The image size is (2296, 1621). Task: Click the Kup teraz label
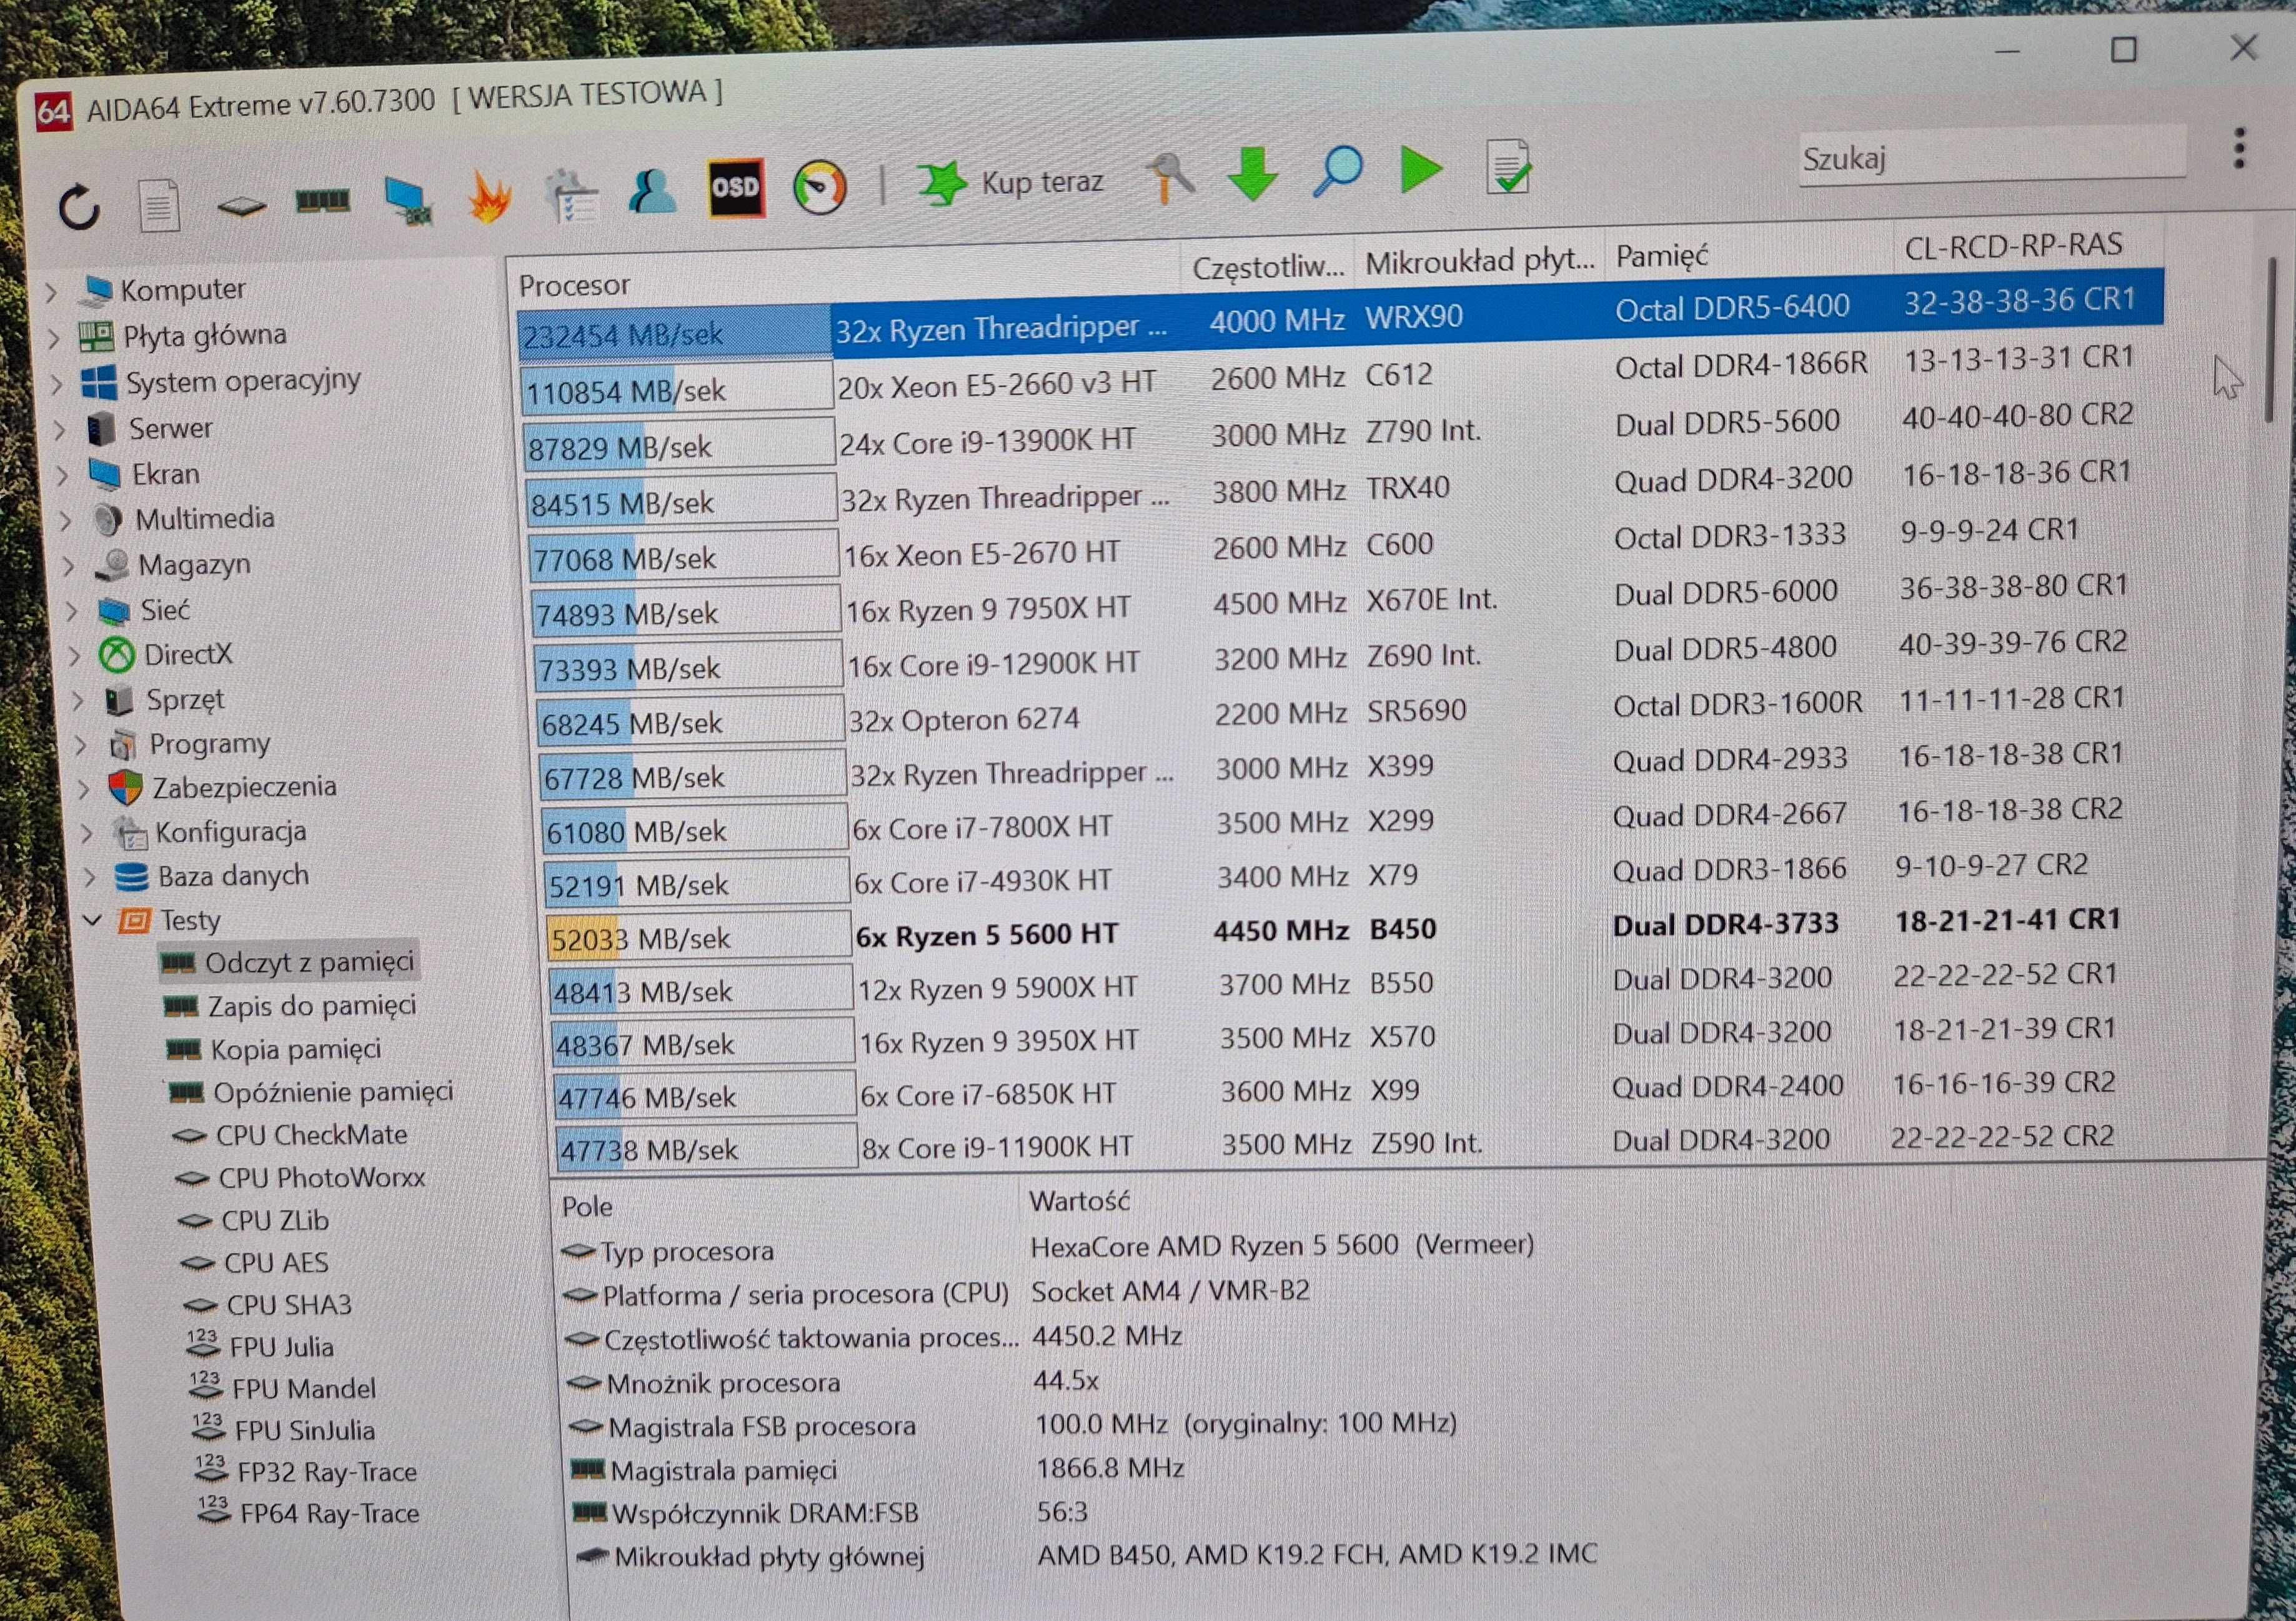coord(1042,182)
